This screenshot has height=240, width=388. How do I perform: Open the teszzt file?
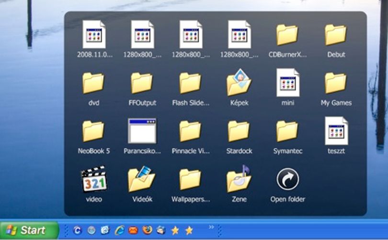(x=336, y=131)
